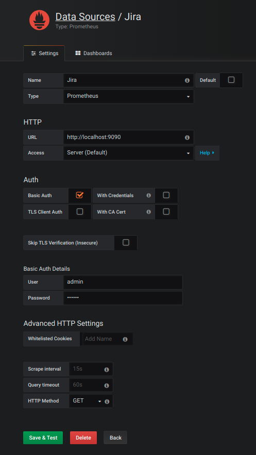Click the Query timeout info icon
256x455 pixels.
tap(107, 386)
